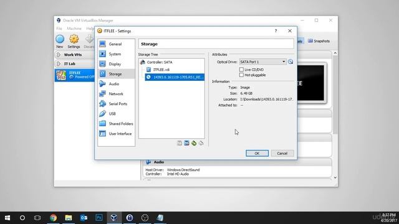Click the taskbar clock and date
The height and width of the screenshot is (224, 399).
388,218
